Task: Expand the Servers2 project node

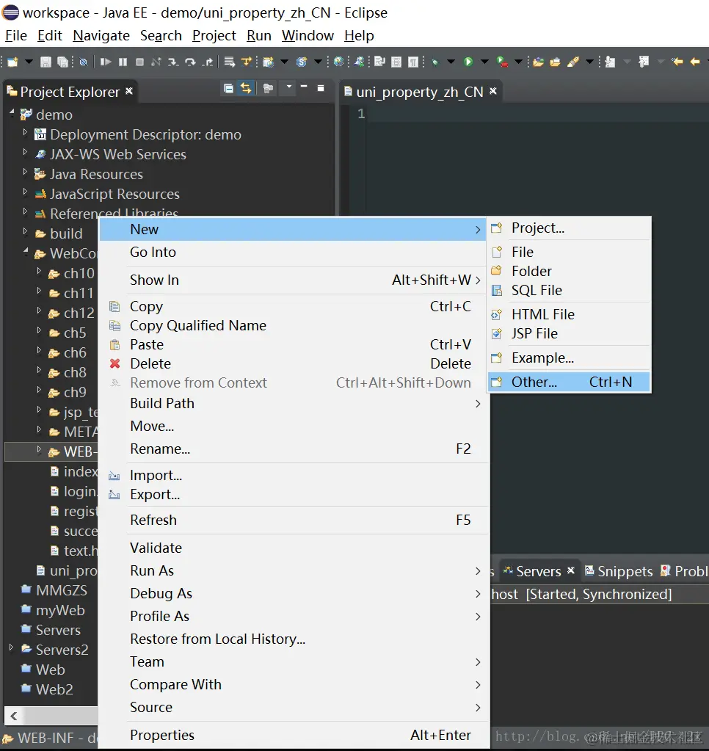Action: pyautogui.click(x=12, y=648)
